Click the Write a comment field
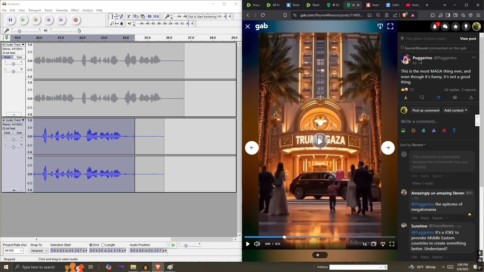 [x=437, y=121]
